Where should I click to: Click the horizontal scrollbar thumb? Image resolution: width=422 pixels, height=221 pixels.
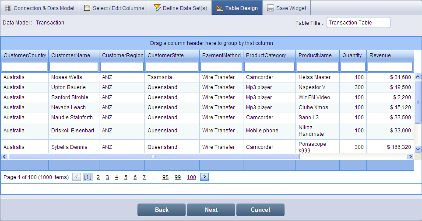coord(154,156)
